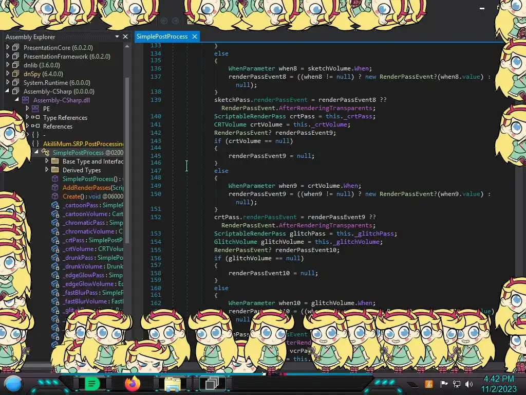526x395 pixels.
Task: Expand the Derived Types folder
Action: coord(47,170)
